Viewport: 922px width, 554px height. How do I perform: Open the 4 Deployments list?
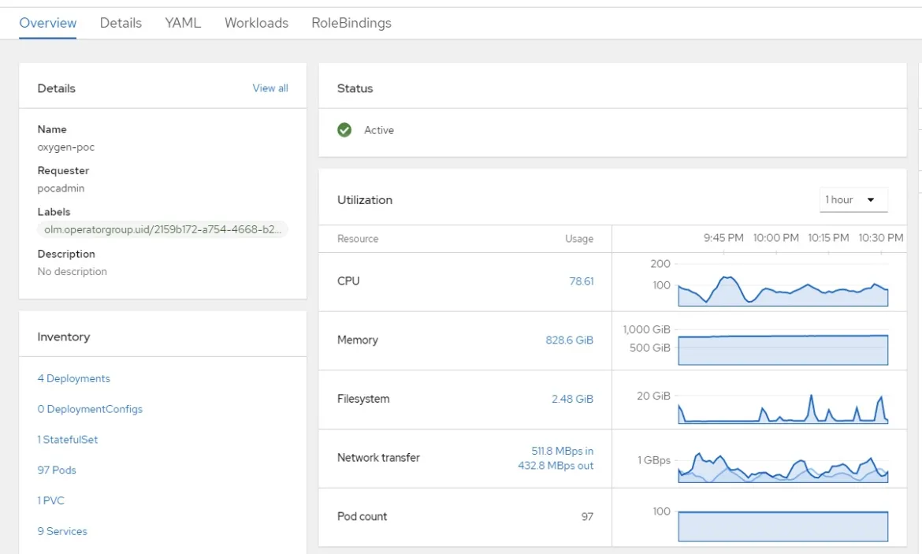click(73, 378)
